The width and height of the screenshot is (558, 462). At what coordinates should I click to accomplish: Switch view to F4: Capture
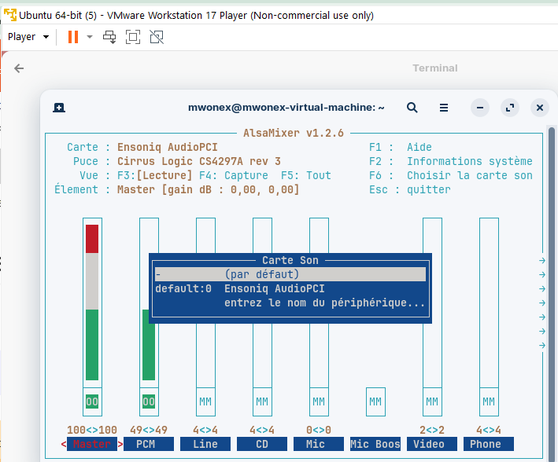pos(234,175)
